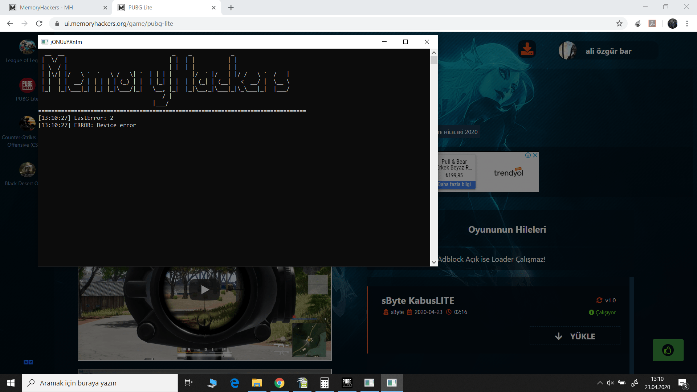The image size is (697, 392).
Task: Click the Oyununun Hileleri heading
Action: (x=507, y=229)
